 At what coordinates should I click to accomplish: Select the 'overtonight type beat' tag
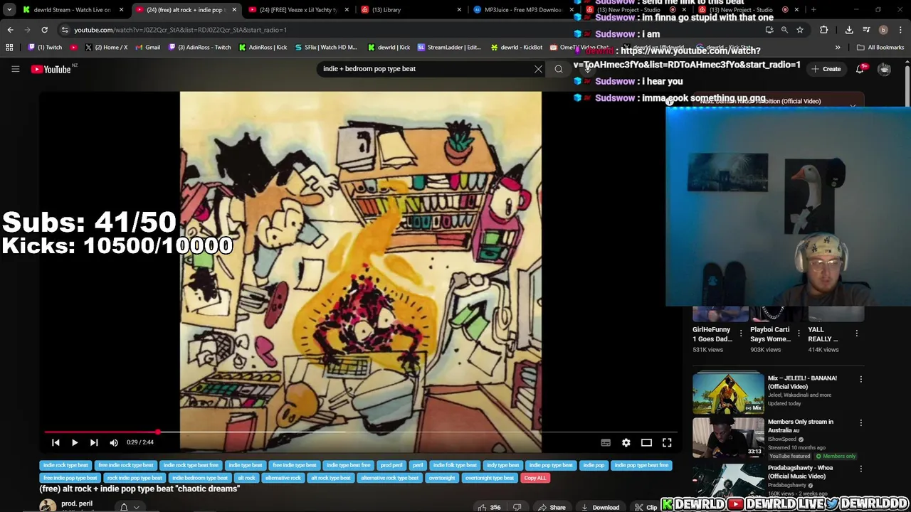click(490, 478)
